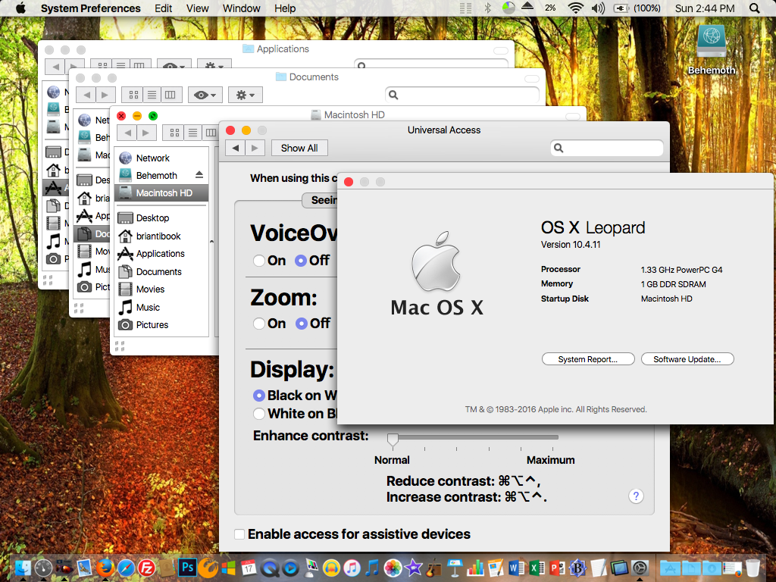The image size is (776, 582).
Task: Click Software Update button
Action: pyautogui.click(x=687, y=359)
